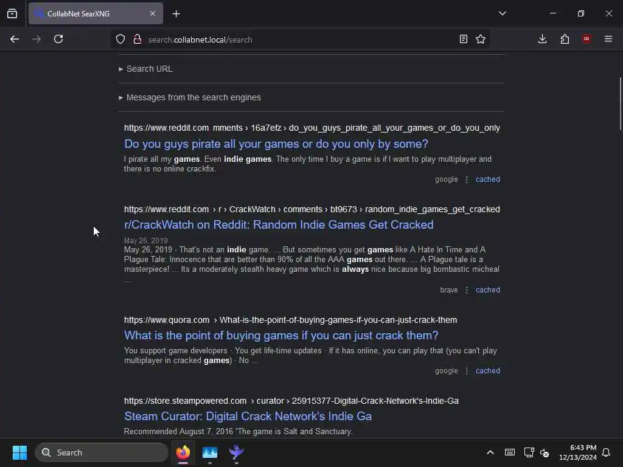Open options dots beside Quora google label
Viewport: 623px width, 467px height.
[x=467, y=371]
